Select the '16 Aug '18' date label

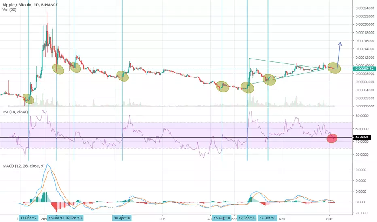pos(222,218)
